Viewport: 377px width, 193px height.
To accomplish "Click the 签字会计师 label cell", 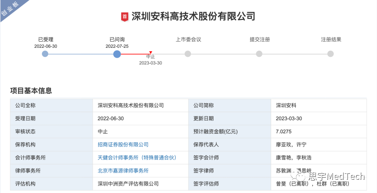I will click(230, 158).
